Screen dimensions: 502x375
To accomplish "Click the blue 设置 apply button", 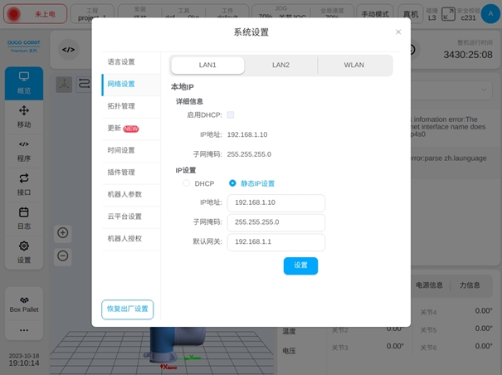I will 300,265.
